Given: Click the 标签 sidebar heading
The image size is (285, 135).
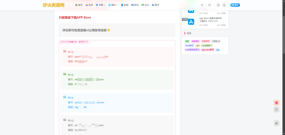Looking at the screenshot, I should tap(189, 33).
